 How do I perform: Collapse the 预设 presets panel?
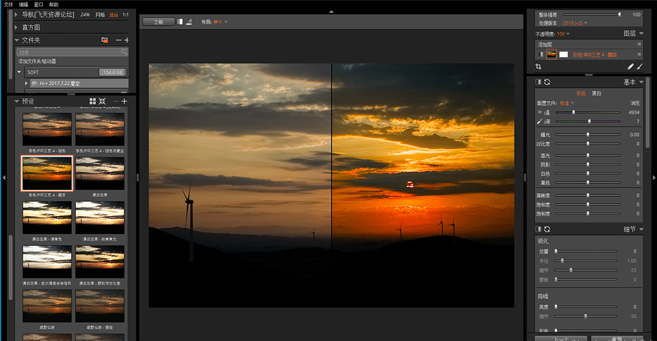tap(17, 101)
